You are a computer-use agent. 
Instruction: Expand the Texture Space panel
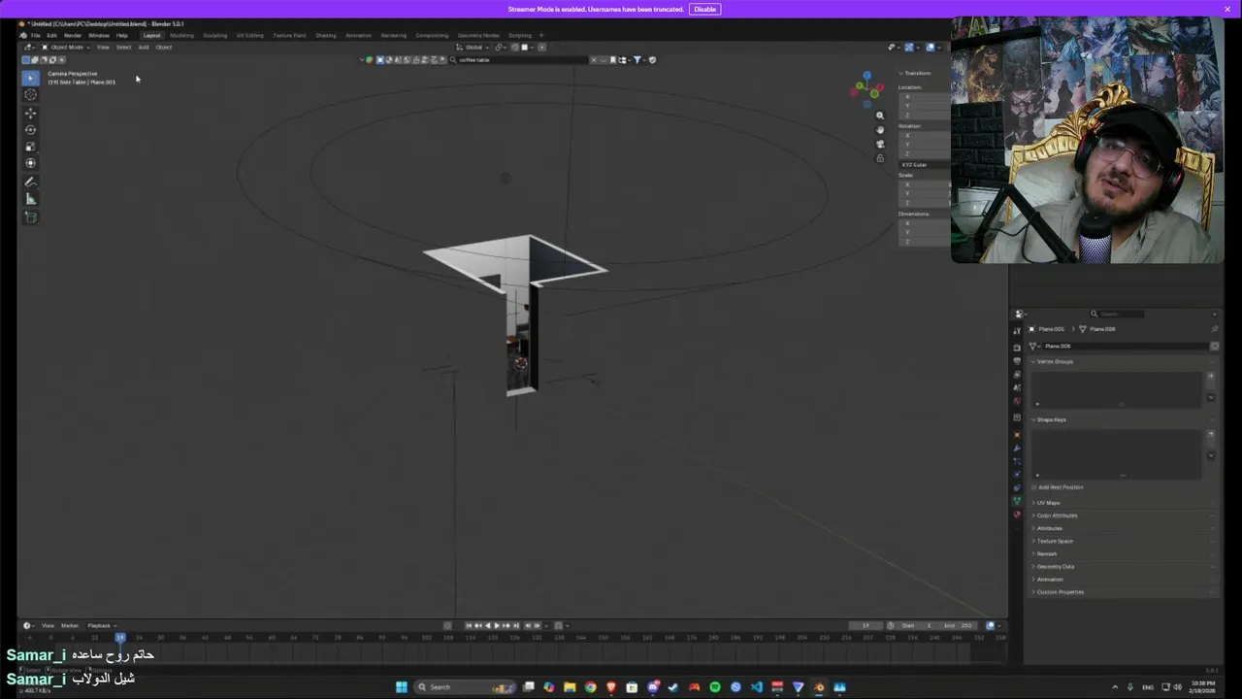1054,541
